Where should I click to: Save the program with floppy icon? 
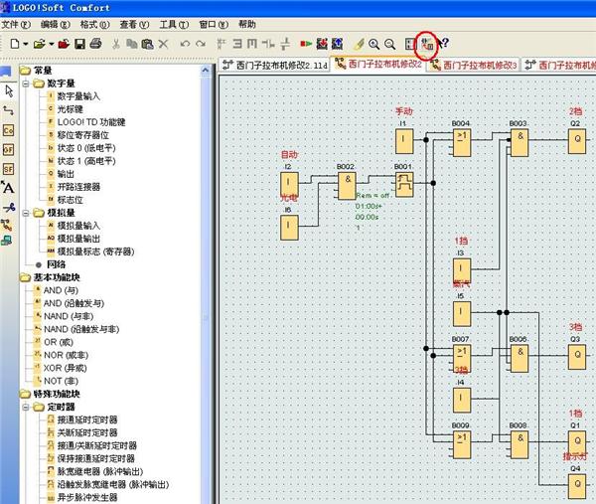click(x=79, y=44)
